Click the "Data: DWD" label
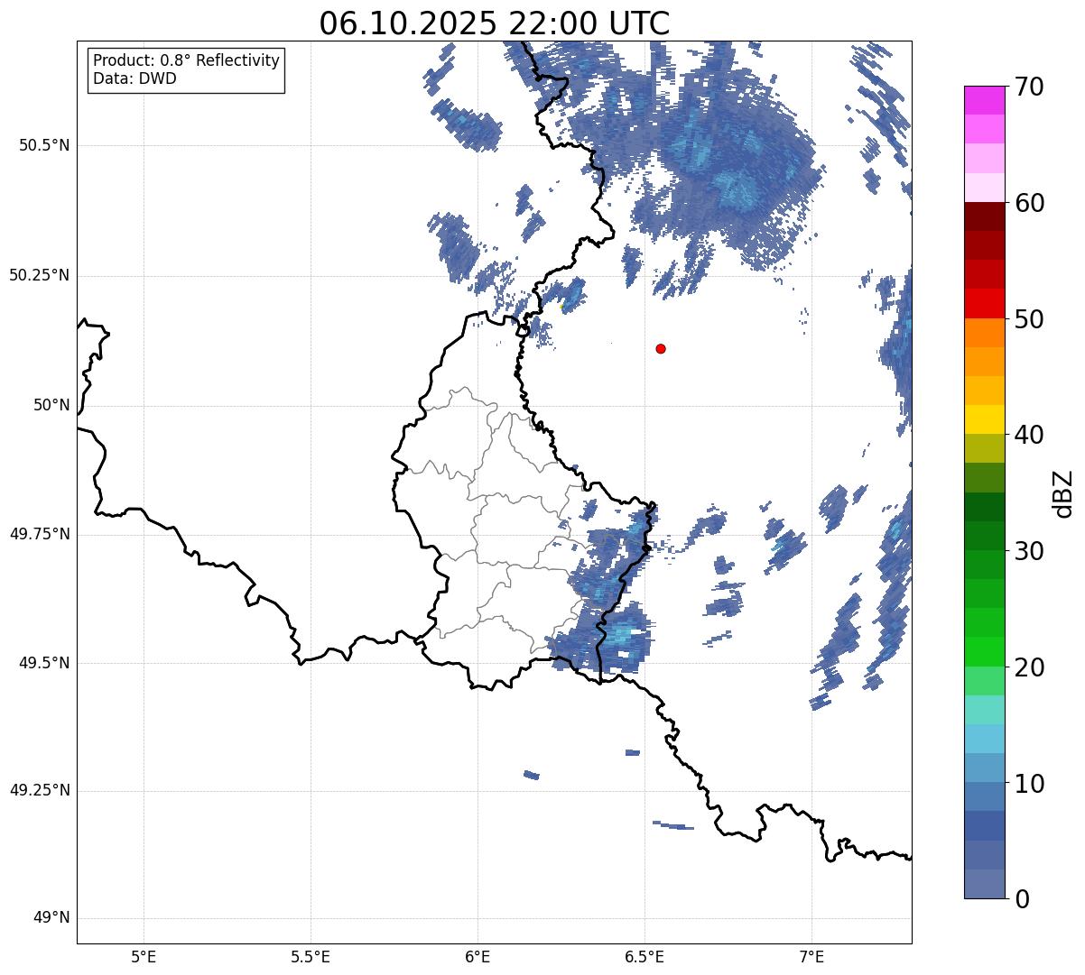Image resolution: width=1085 pixels, height=975 pixels. pyautogui.click(x=134, y=78)
